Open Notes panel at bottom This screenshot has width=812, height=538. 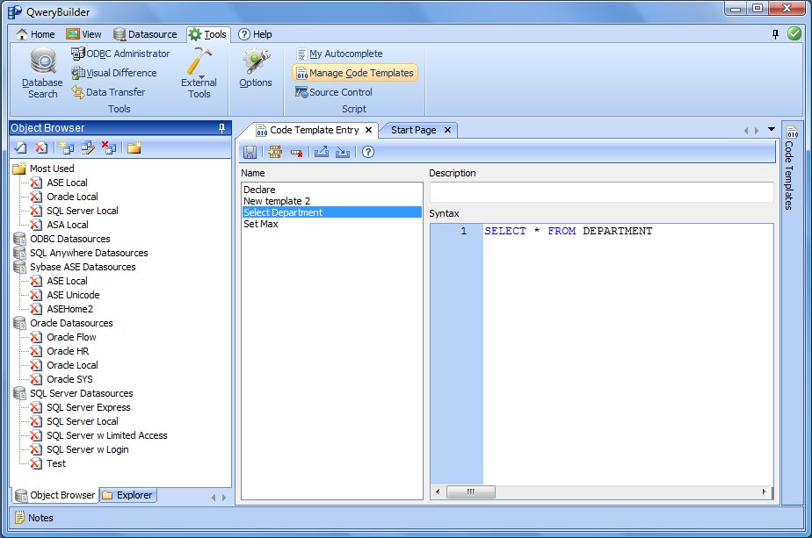[34, 517]
